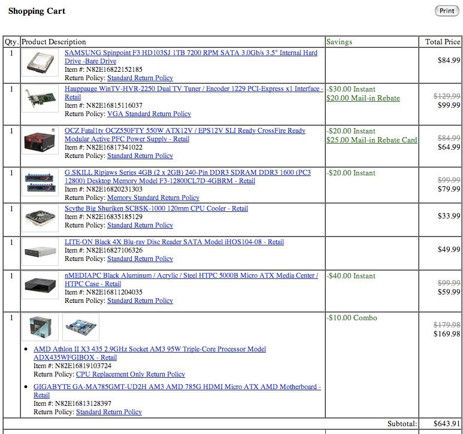Screen dimensions: 463x434
Task: Open Scythe cooler's Standard Return Policy
Action: (140, 225)
